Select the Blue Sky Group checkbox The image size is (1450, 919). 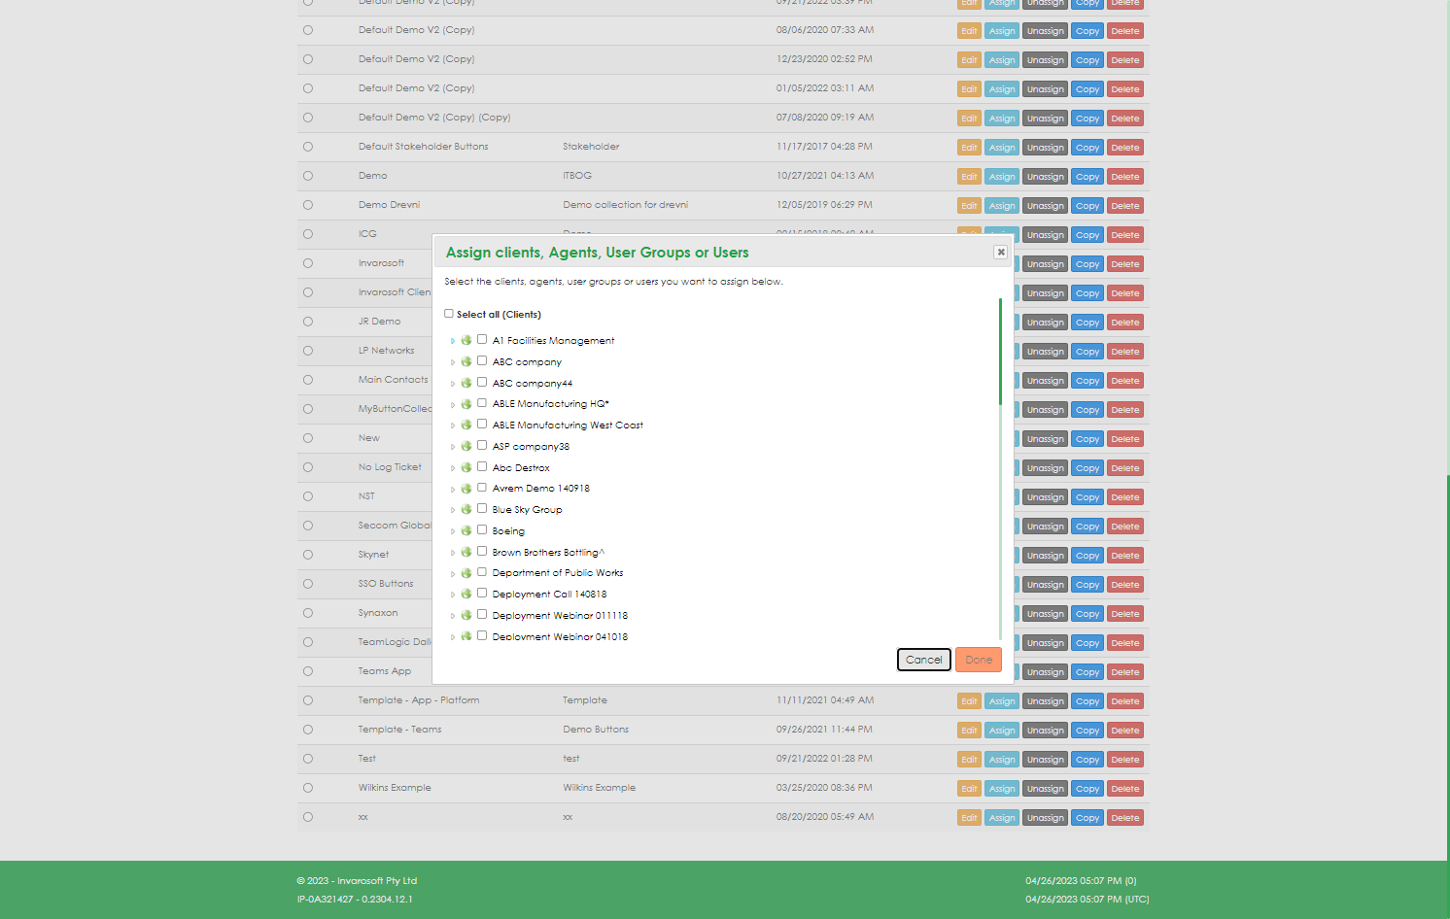pos(482,508)
